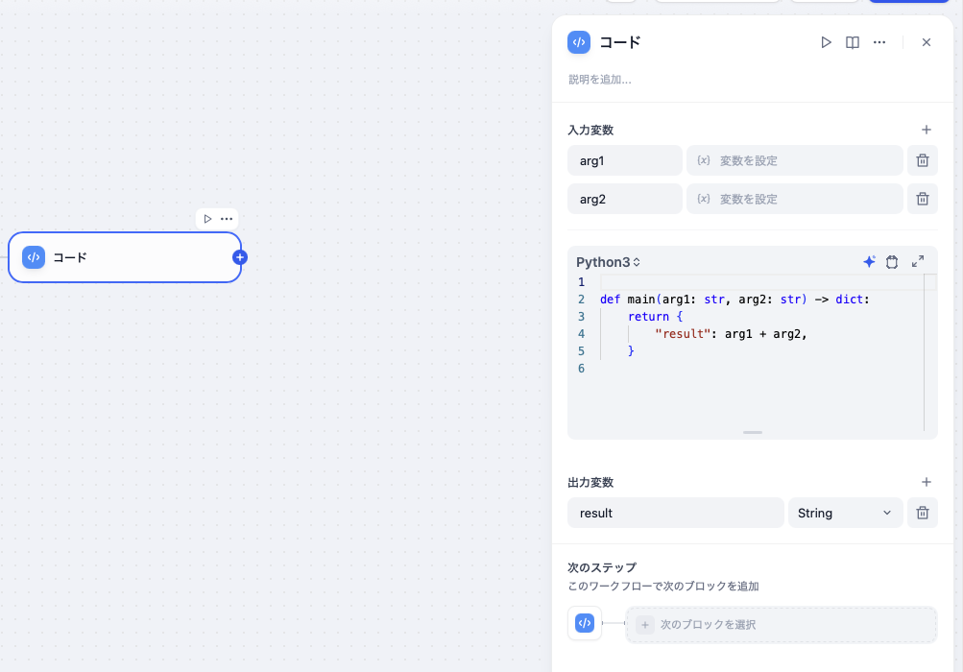Viewport: 963px width, 672px height.
Task: Click the 入力変数 section label
Action: pyautogui.click(x=590, y=131)
